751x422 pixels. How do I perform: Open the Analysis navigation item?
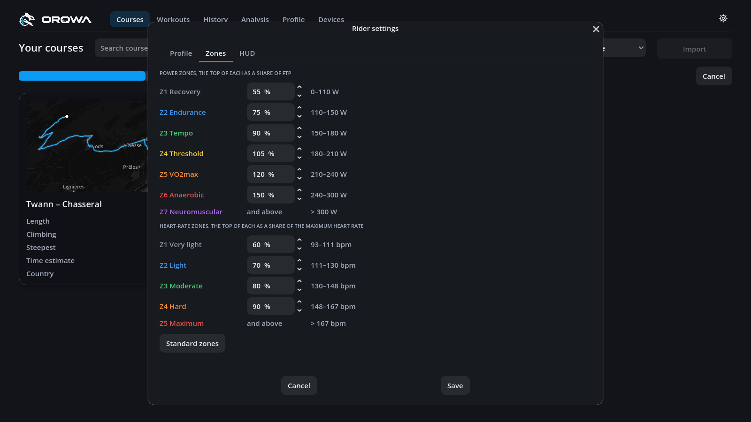coord(255,19)
